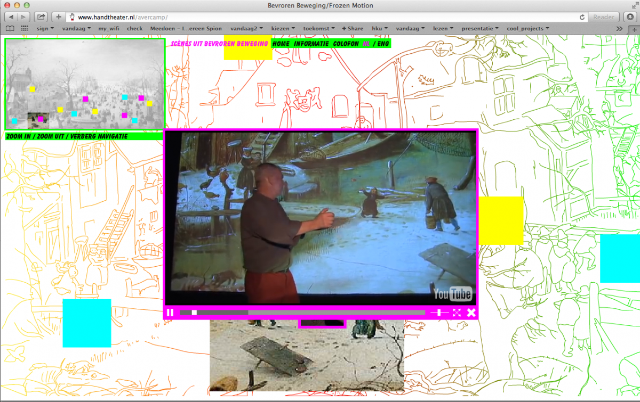Screen dimensions: 640x402
Task: Click the ZOOM IN link
Action: (x=18, y=137)
